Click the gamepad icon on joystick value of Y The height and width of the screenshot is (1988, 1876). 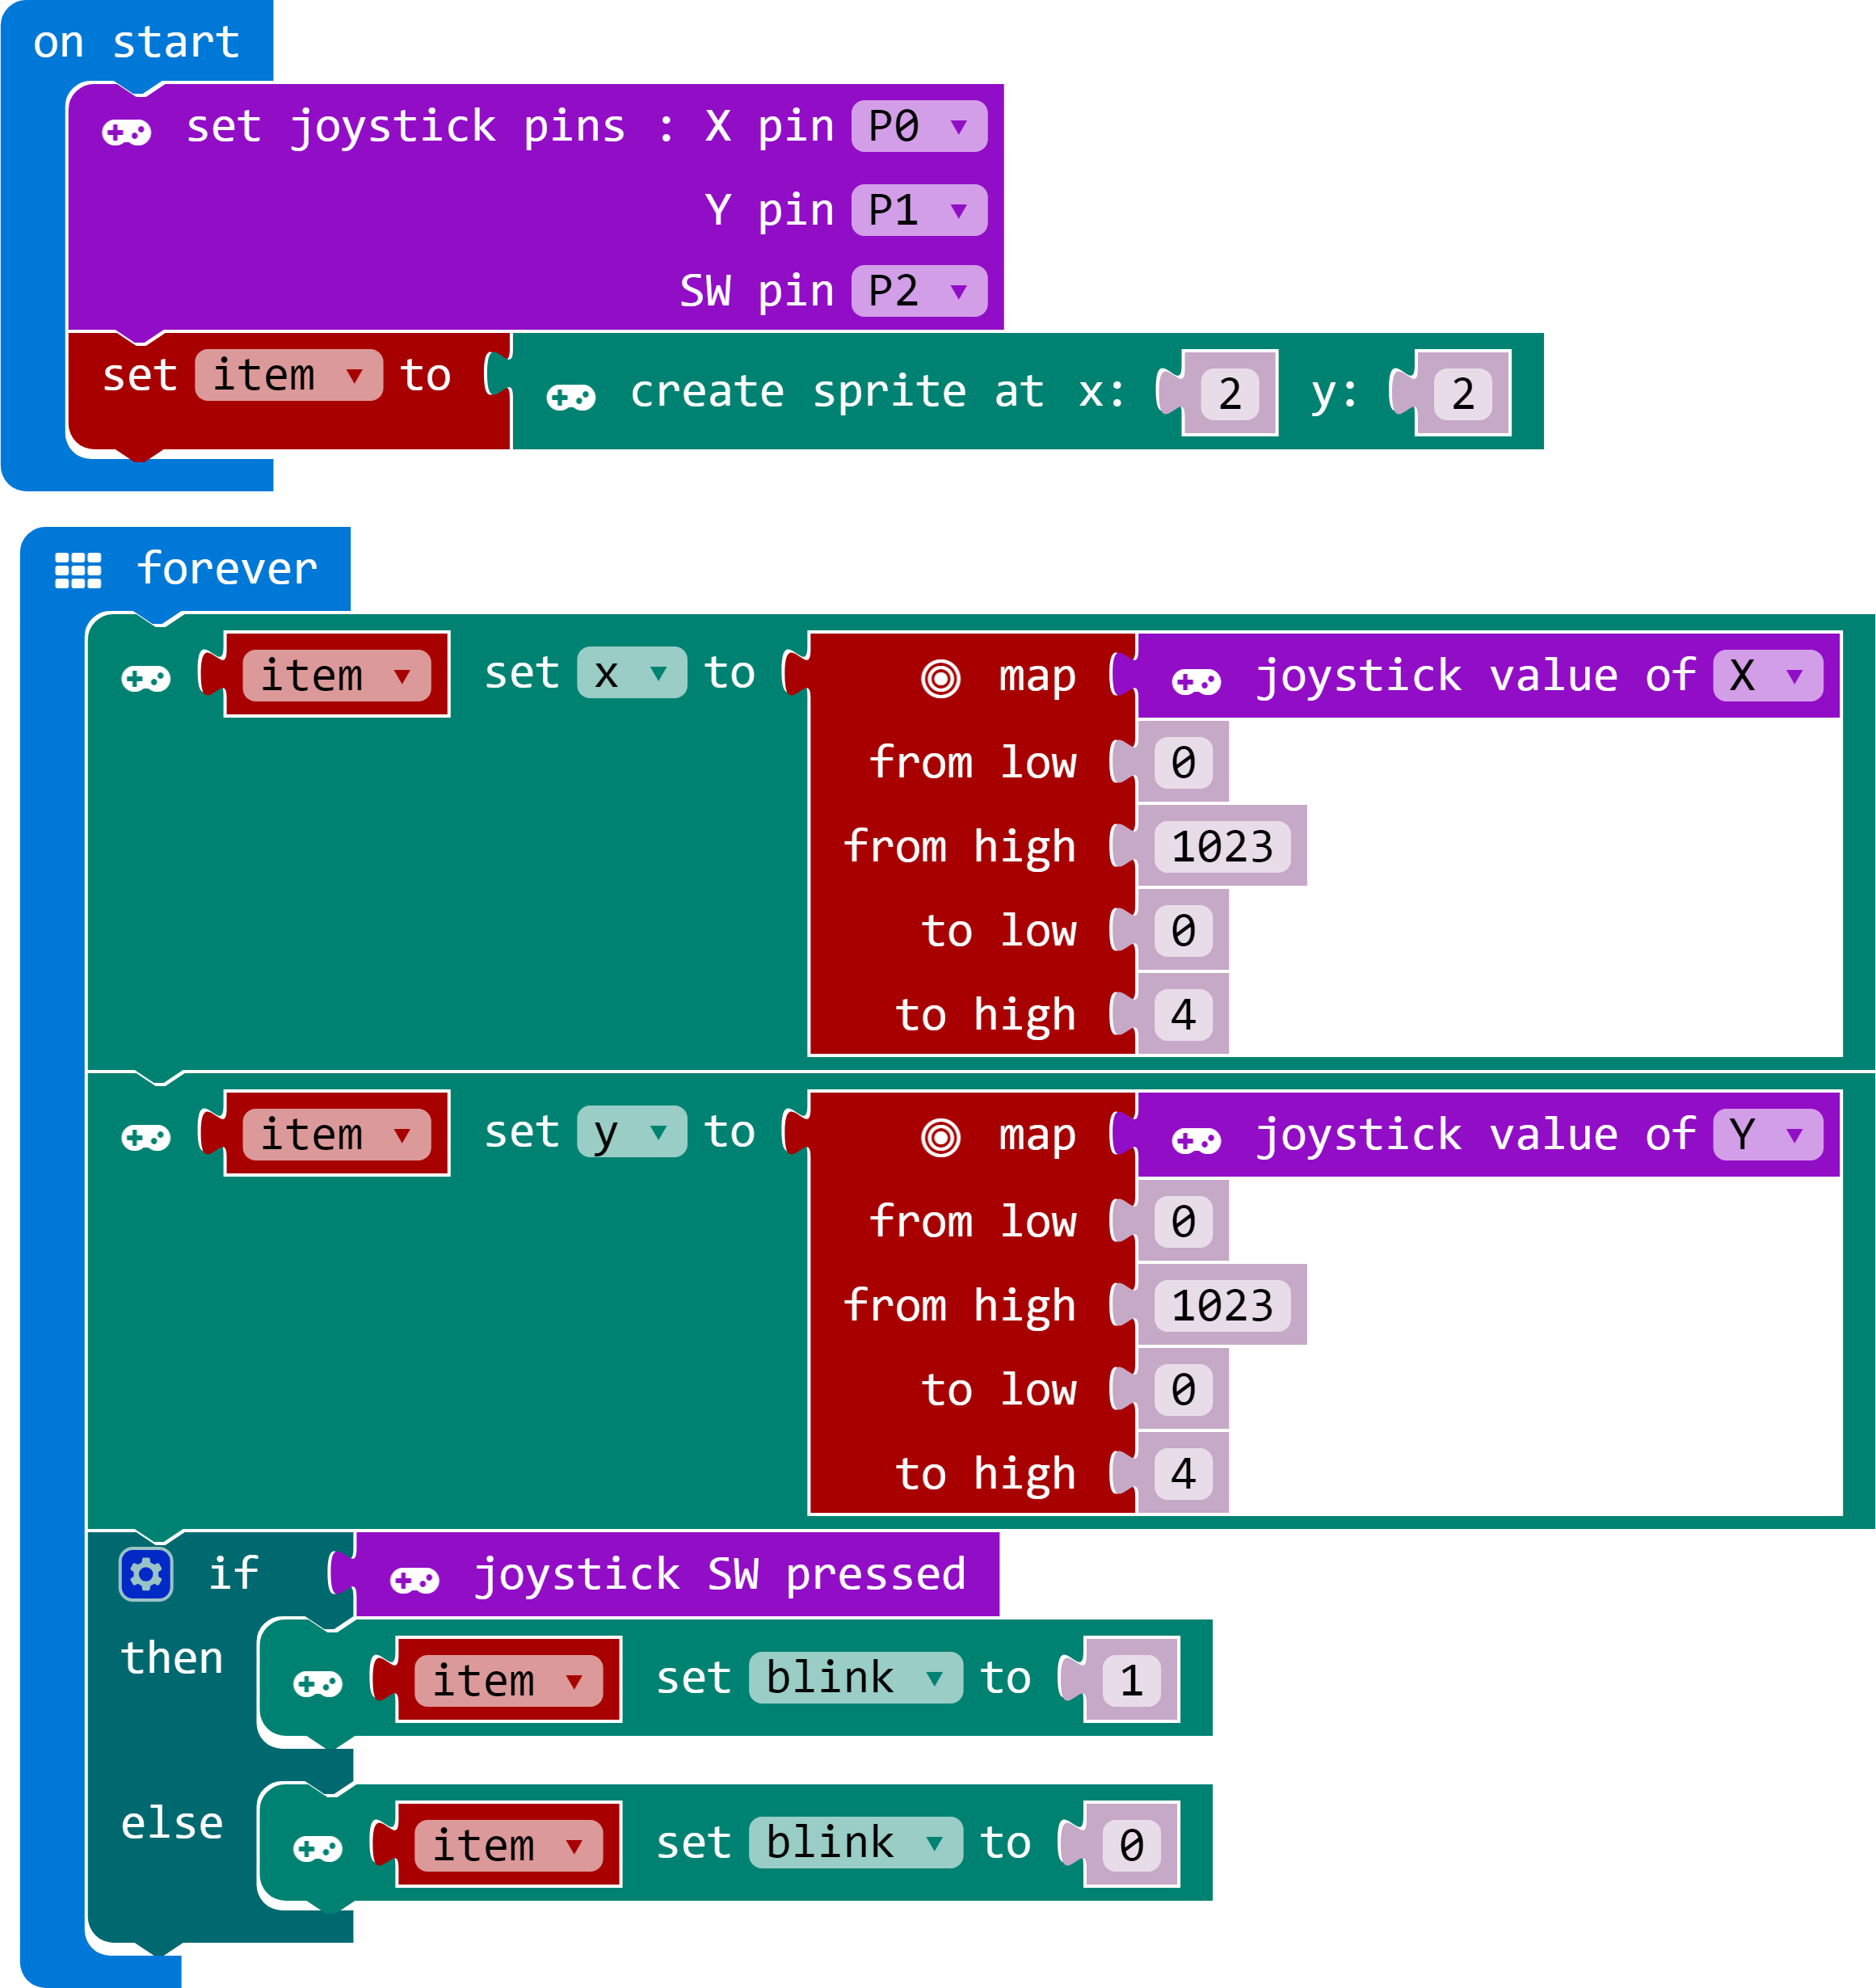[x=1196, y=1141]
